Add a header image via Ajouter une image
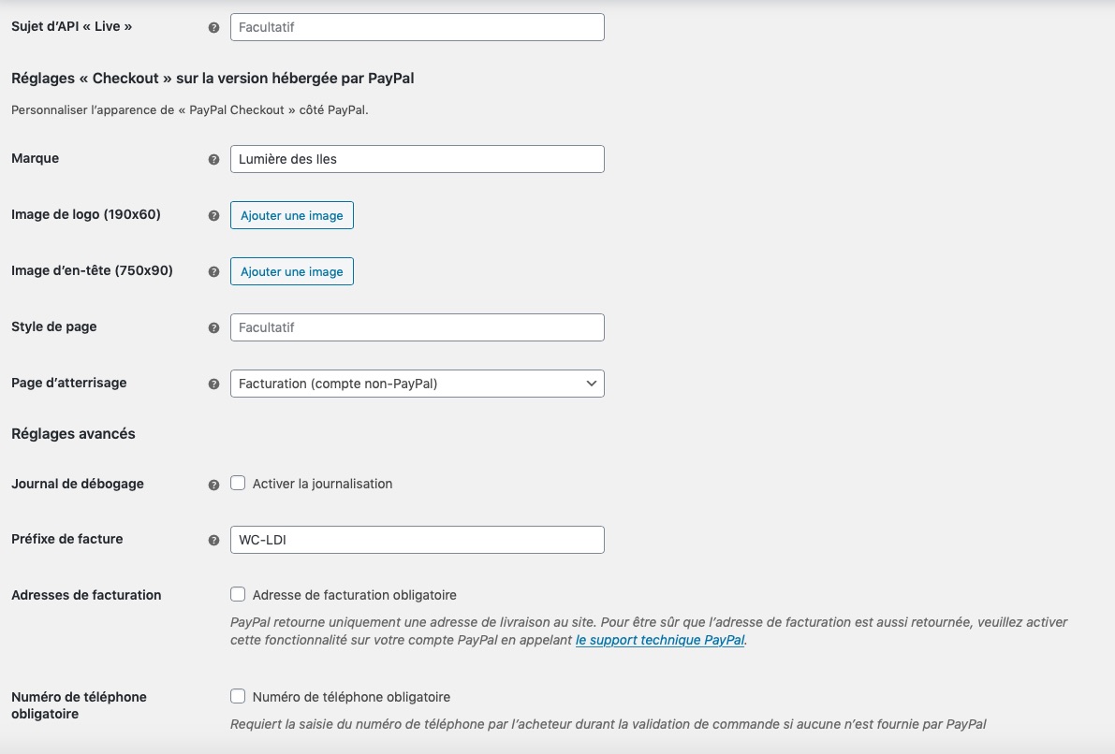Screen dimensions: 1115x754 tap(291, 271)
